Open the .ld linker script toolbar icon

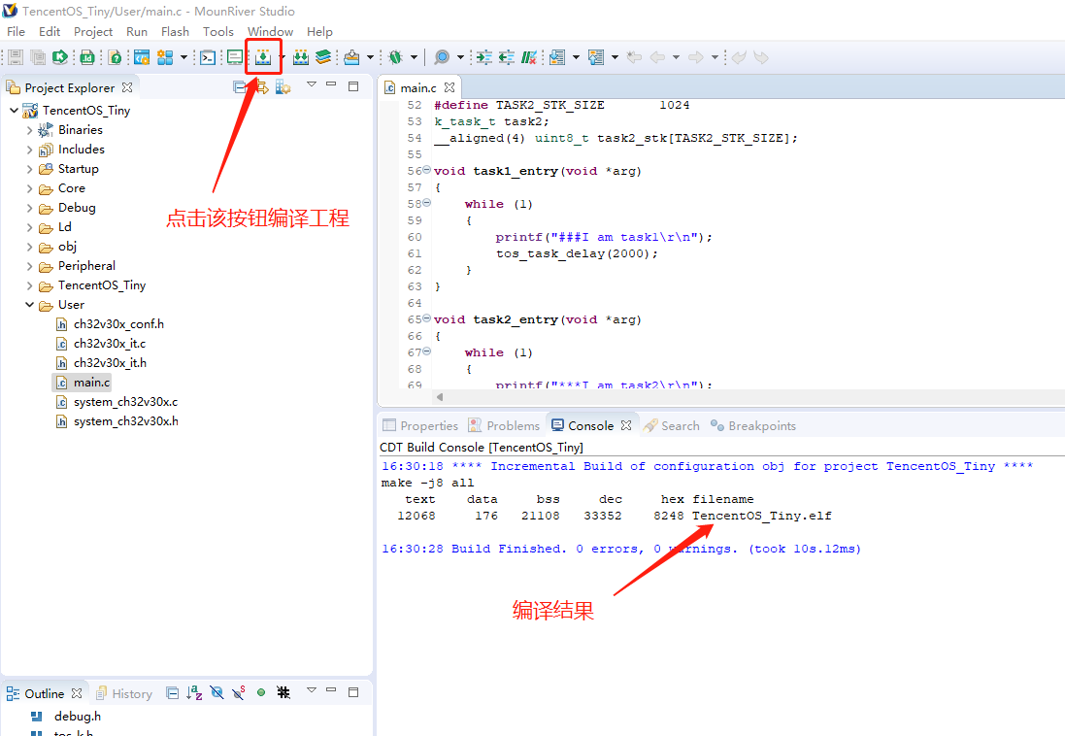[87, 57]
